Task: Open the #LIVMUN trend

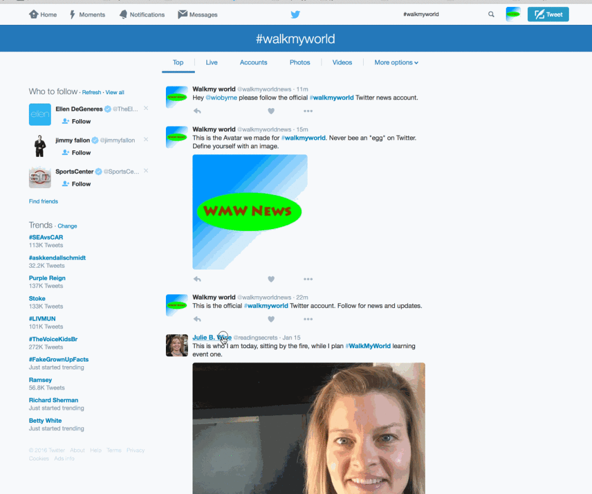Action: [x=42, y=319]
